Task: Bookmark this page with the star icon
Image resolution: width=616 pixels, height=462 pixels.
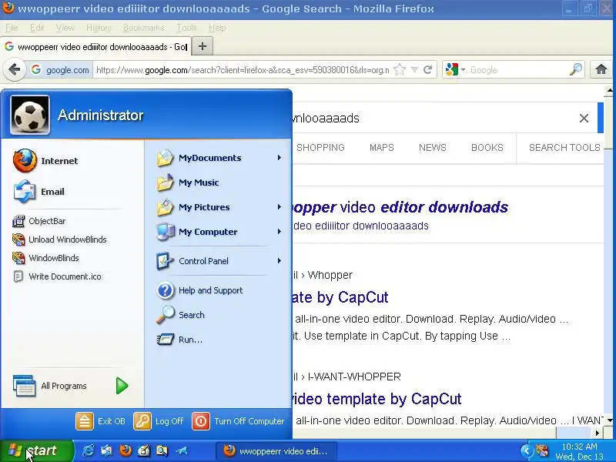Action: [400, 70]
